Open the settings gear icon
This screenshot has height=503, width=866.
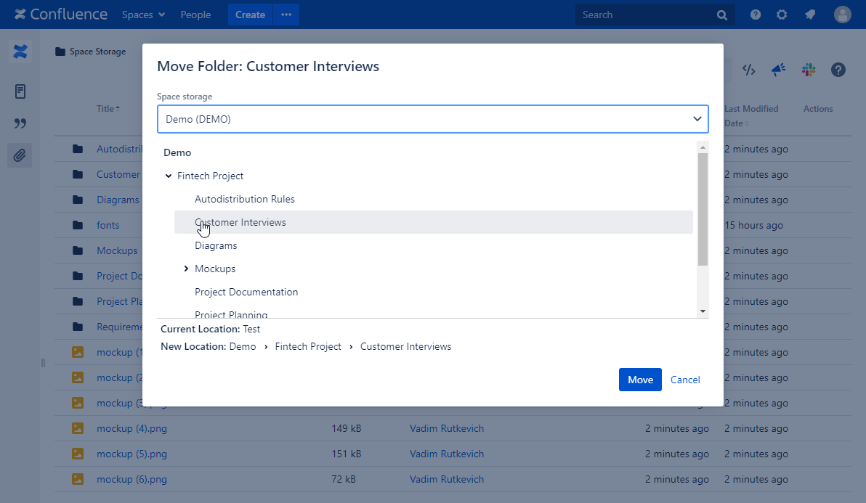coord(782,15)
